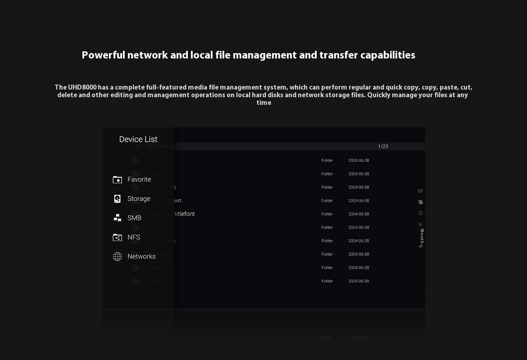The height and width of the screenshot is (360, 527).
Task: Click the 1/23 item counter
Action: (x=383, y=147)
